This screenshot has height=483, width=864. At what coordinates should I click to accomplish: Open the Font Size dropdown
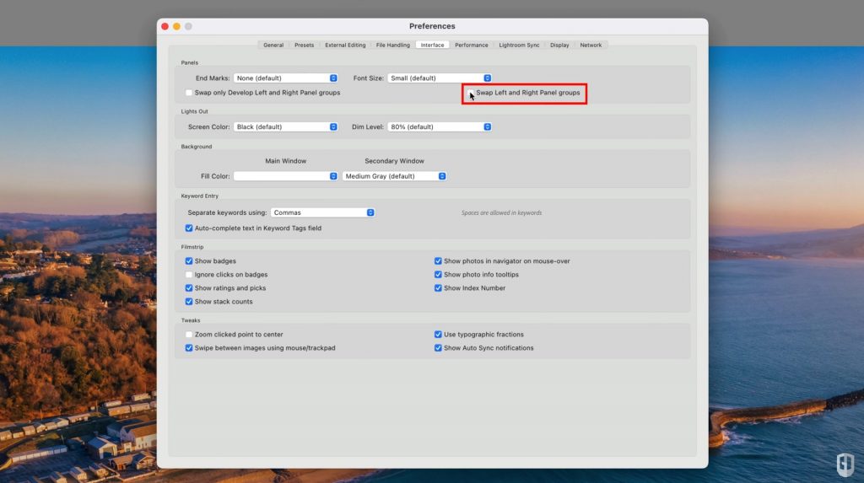click(x=440, y=78)
